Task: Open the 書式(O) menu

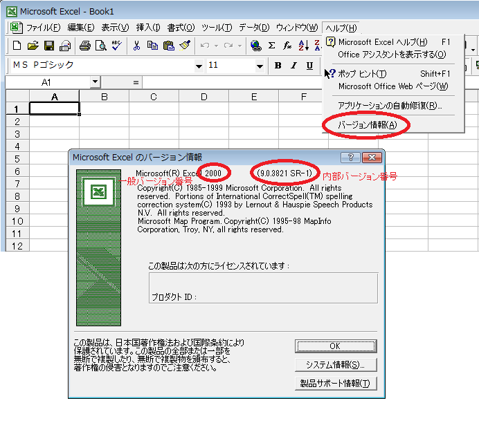Action: 181,28
